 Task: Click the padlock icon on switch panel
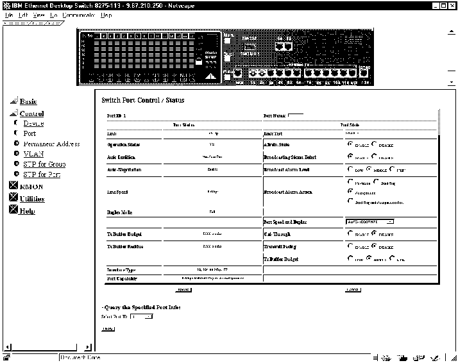coord(199,60)
